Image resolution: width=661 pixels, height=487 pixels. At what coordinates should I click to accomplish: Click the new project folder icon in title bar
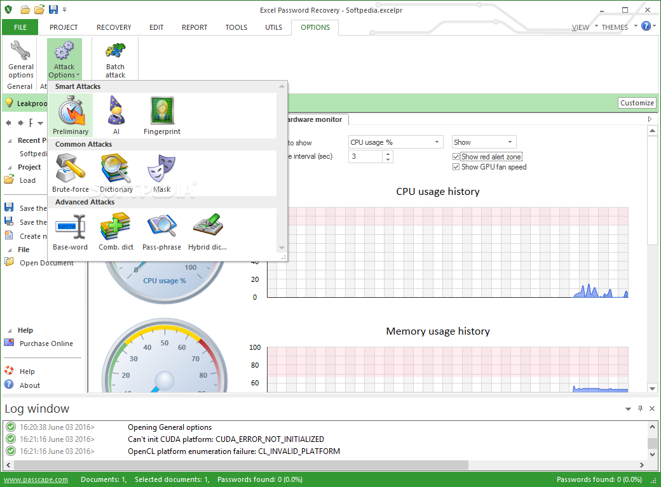coord(25,10)
